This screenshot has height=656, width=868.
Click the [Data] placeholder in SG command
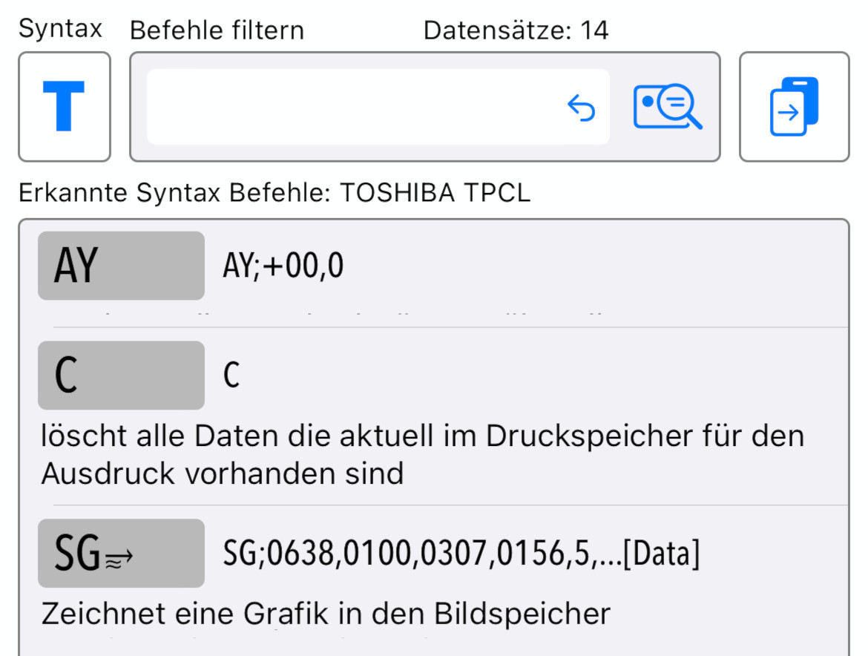coord(662,554)
